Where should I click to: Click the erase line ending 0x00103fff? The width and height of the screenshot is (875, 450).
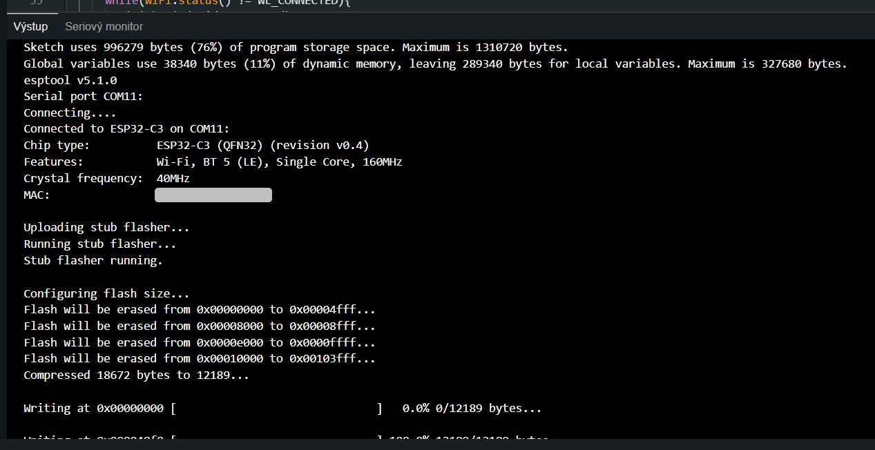click(200, 359)
